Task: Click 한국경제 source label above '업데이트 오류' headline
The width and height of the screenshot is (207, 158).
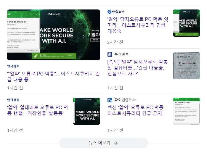Action: [13, 100]
